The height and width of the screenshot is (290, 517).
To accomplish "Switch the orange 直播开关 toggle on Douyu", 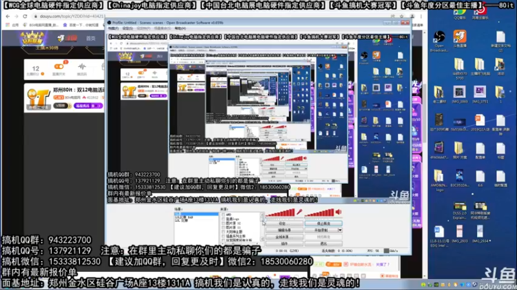I will (x=59, y=66).
